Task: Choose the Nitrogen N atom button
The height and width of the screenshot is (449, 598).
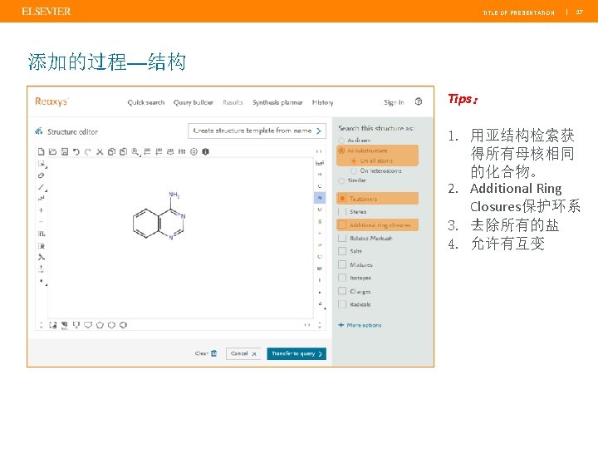Action: pyautogui.click(x=320, y=198)
